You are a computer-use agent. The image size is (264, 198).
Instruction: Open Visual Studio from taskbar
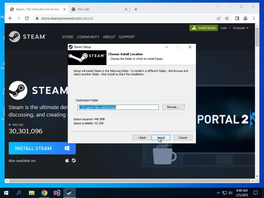click(x=57, y=193)
